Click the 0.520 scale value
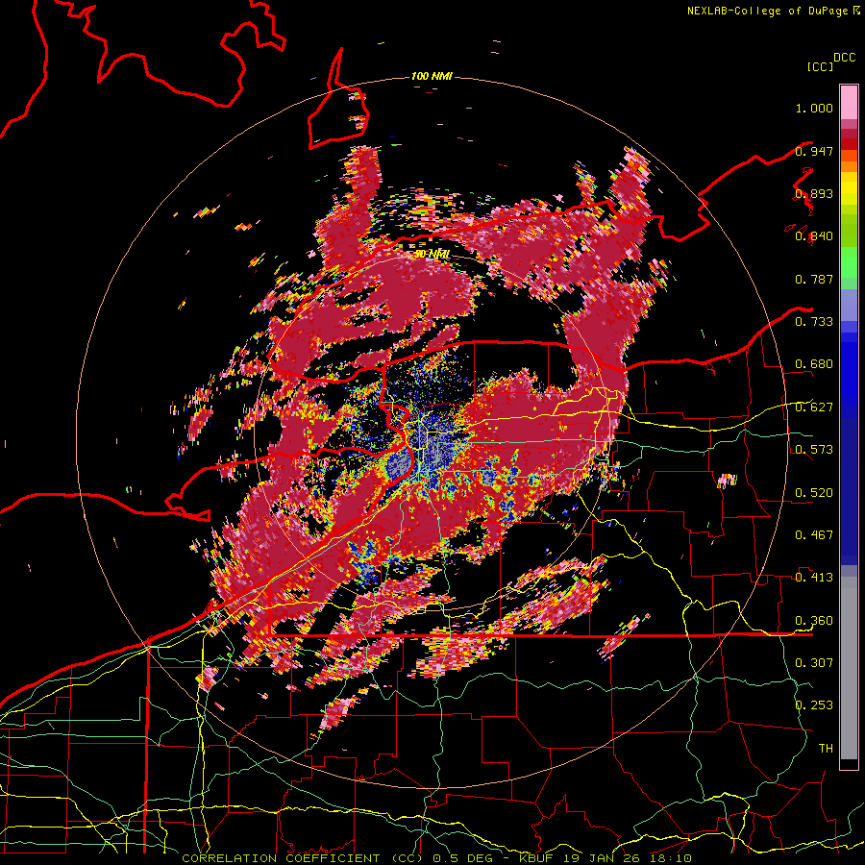This screenshot has height=865, width=865. tap(814, 493)
